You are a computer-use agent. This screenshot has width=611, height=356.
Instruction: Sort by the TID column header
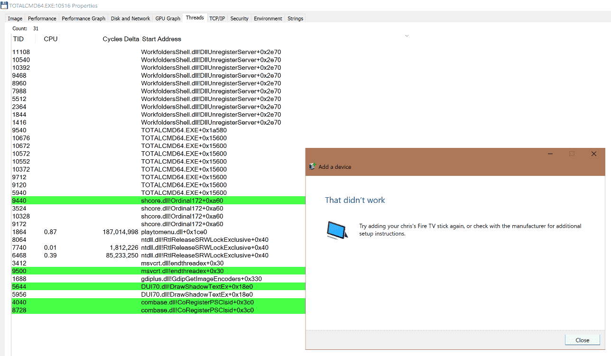pyautogui.click(x=18, y=39)
